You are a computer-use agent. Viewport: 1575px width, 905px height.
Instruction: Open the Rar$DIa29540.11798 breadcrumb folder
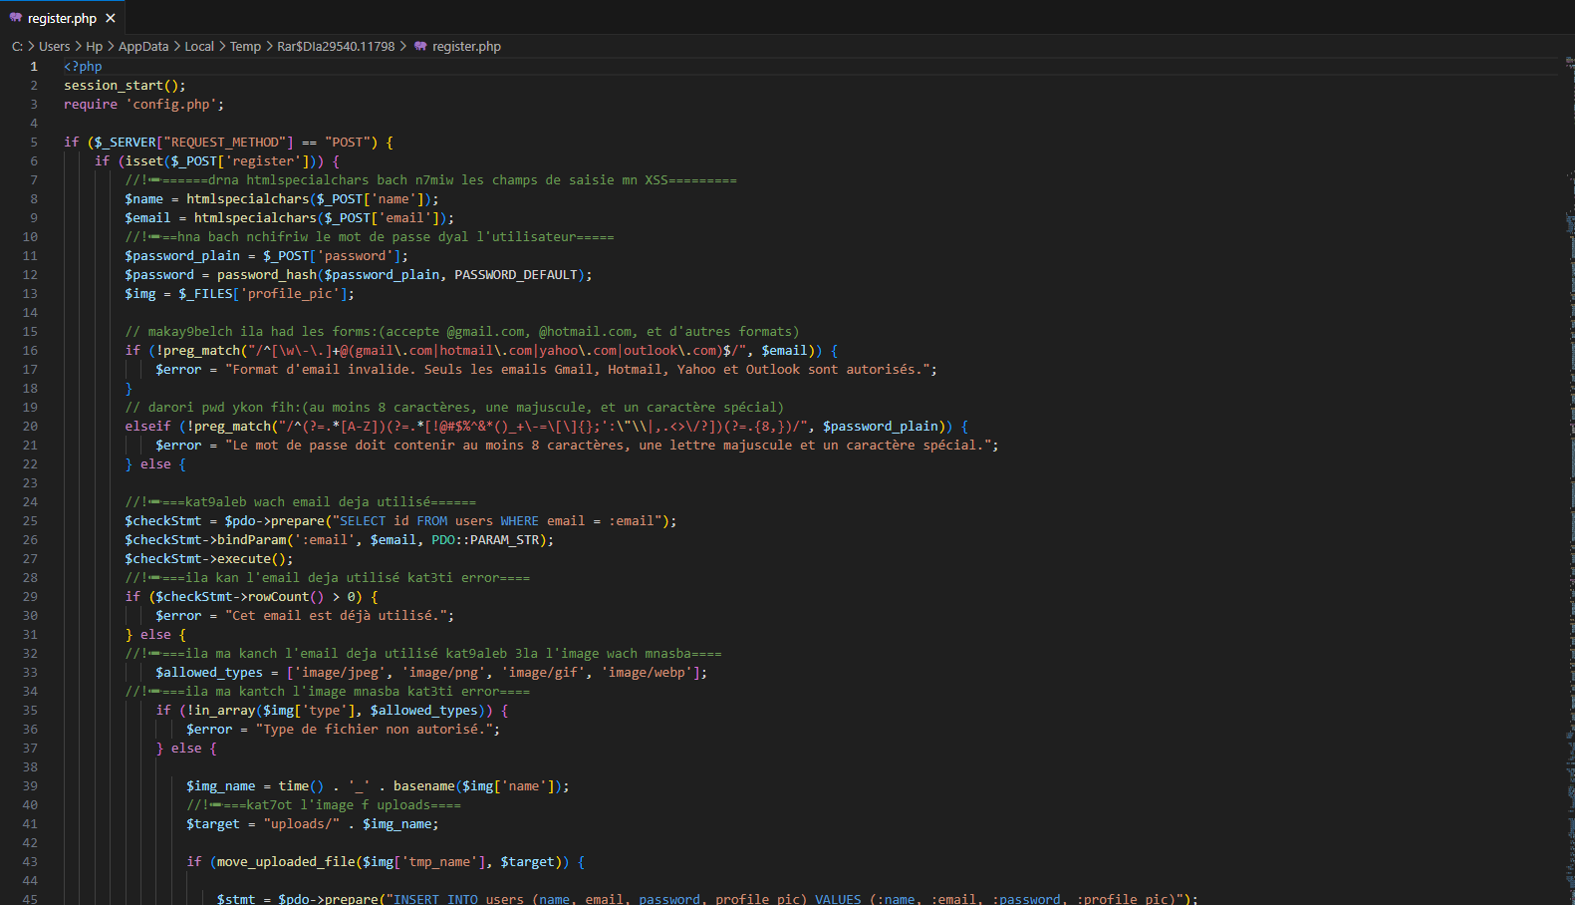pyautogui.click(x=336, y=47)
